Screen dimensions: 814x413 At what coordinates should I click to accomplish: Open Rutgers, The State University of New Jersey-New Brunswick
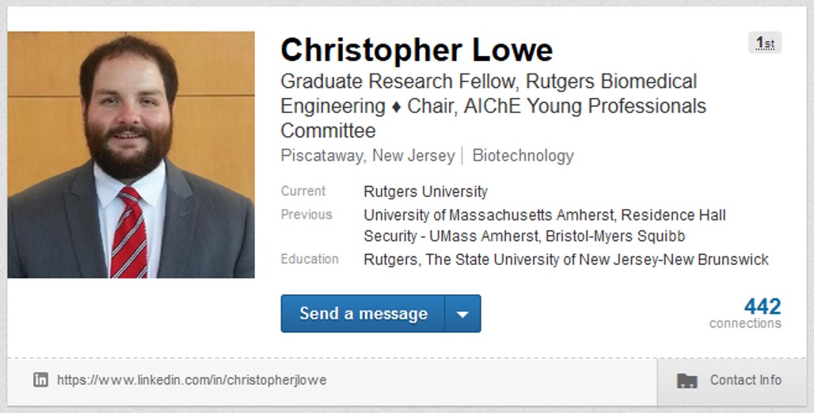[565, 260]
